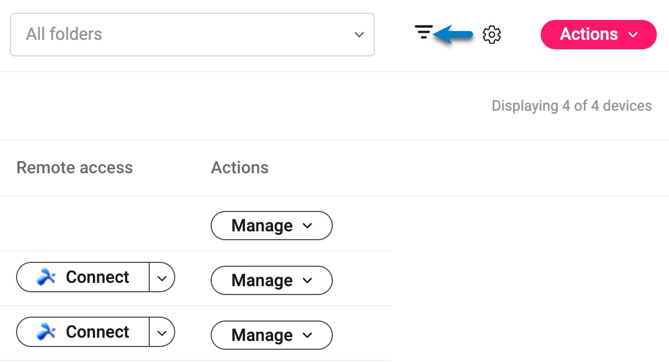This screenshot has height=362, width=669.
Task: Open the arrow dropdown beside the second Connect button
Action: [162, 333]
